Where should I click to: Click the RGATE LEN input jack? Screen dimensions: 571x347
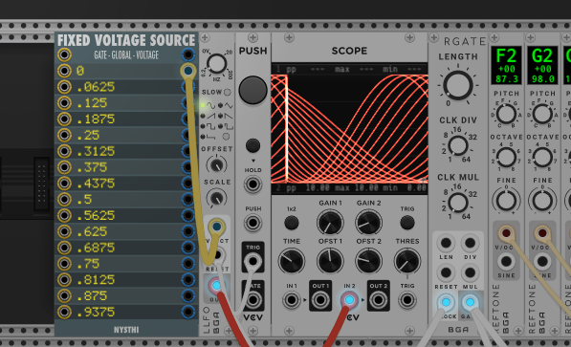[x=446, y=243]
